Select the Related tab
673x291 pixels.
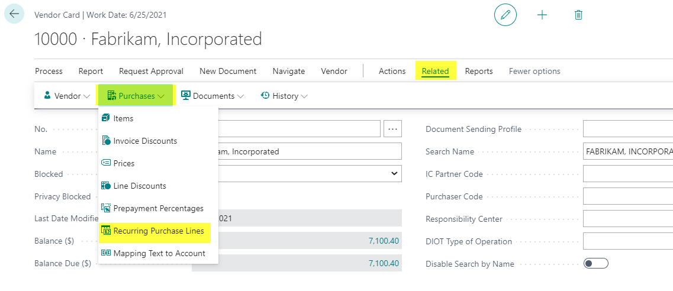(x=435, y=71)
